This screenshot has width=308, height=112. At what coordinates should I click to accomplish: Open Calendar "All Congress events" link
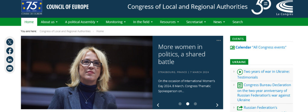(x=261, y=47)
